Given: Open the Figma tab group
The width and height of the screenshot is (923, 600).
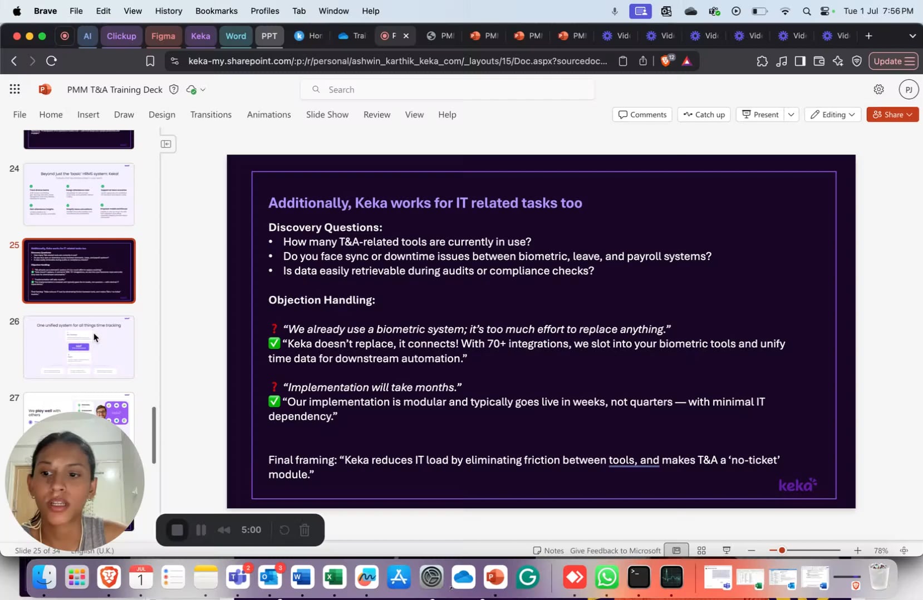Looking at the screenshot, I should (163, 36).
